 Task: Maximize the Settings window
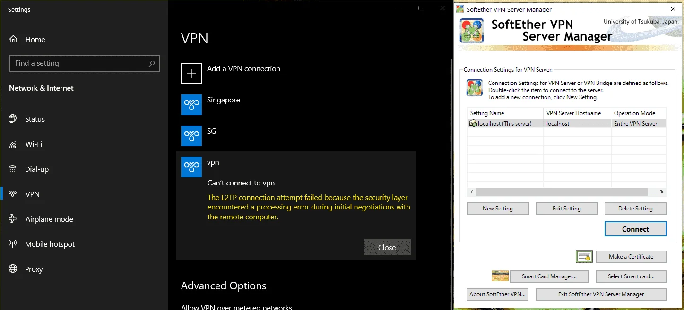coord(421,8)
